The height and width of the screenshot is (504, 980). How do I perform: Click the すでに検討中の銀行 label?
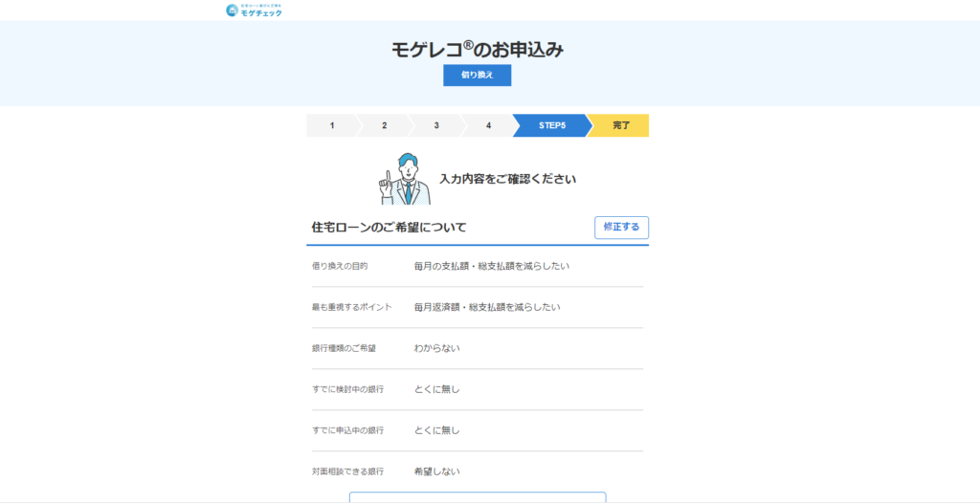coord(347,389)
